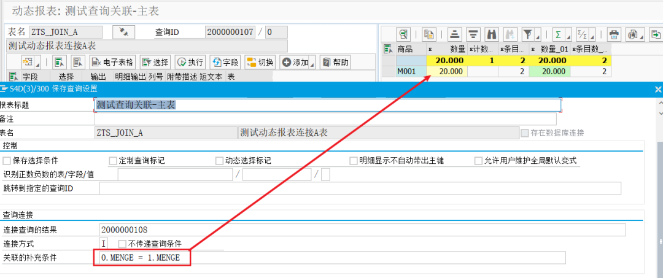The image size is (663, 278).
Task: Open the 添加 dropdown arrow
Action: point(312,63)
